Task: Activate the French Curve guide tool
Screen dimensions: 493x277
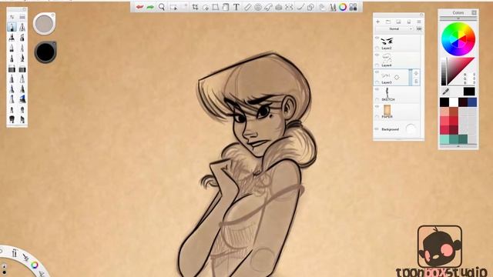Action: click(268, 7)
